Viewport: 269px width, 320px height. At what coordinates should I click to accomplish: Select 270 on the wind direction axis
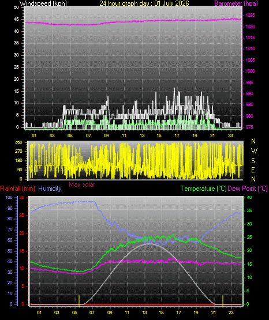pyautogui.click(x=18, y=152)
